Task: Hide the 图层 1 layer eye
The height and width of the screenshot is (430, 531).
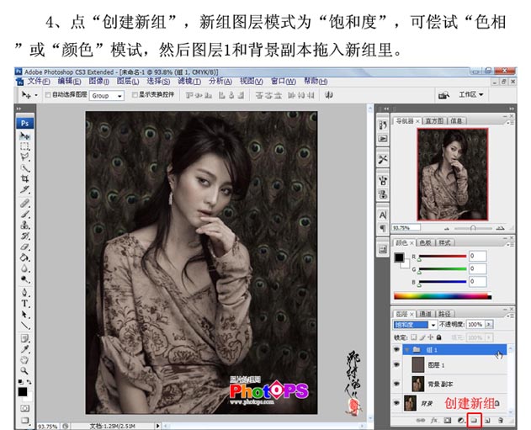Action: point(396,364)
